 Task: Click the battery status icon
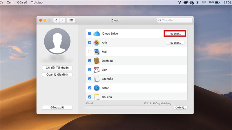217,2
